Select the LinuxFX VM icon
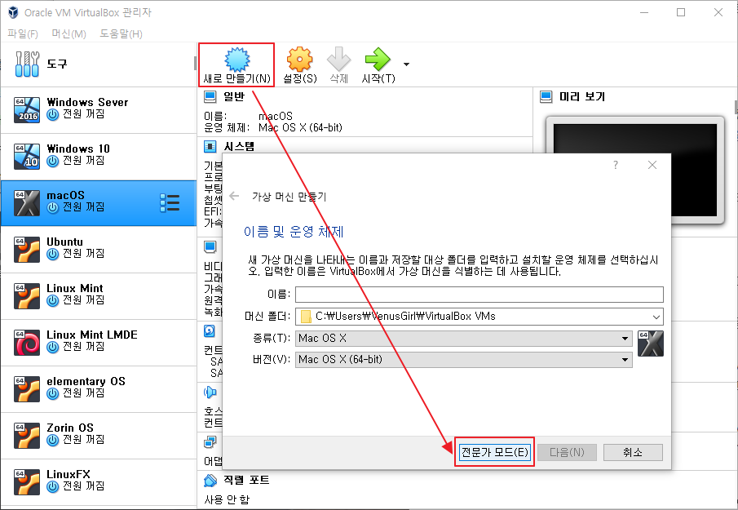 (x=27, y=481)
